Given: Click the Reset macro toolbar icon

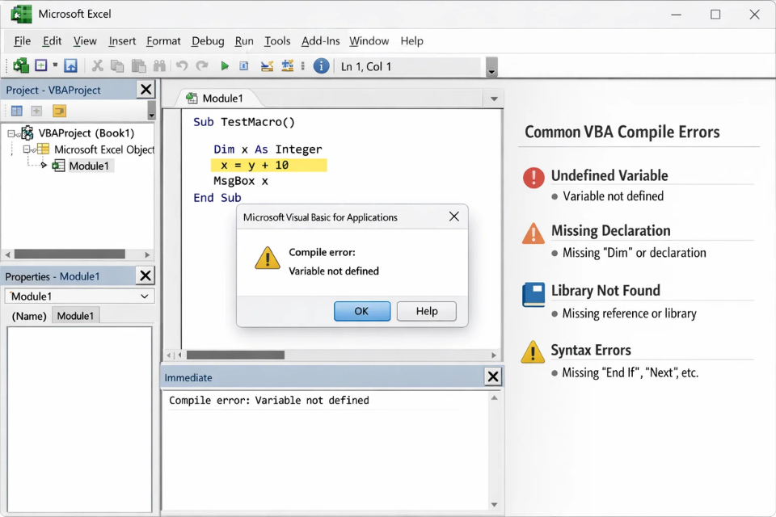Looking at the screenshot, I should pyautogui.click(x=243, y=65).
